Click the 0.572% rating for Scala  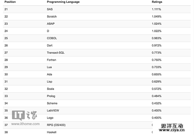pyautogui.click(x=156, y=89)
